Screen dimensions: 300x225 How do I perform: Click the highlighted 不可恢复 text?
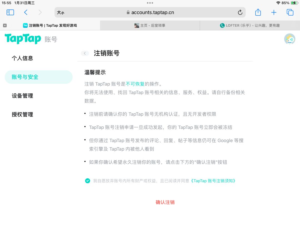(135, 84)
